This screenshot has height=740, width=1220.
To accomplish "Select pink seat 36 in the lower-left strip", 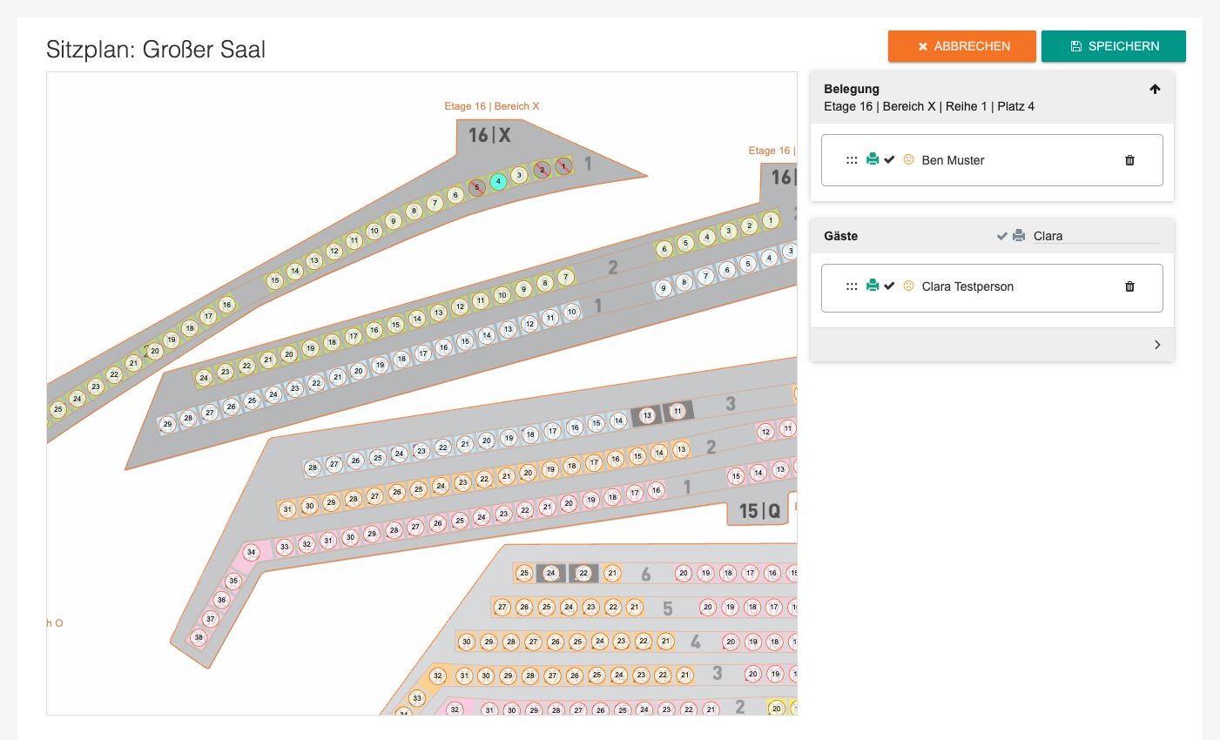I will (221, 600).
